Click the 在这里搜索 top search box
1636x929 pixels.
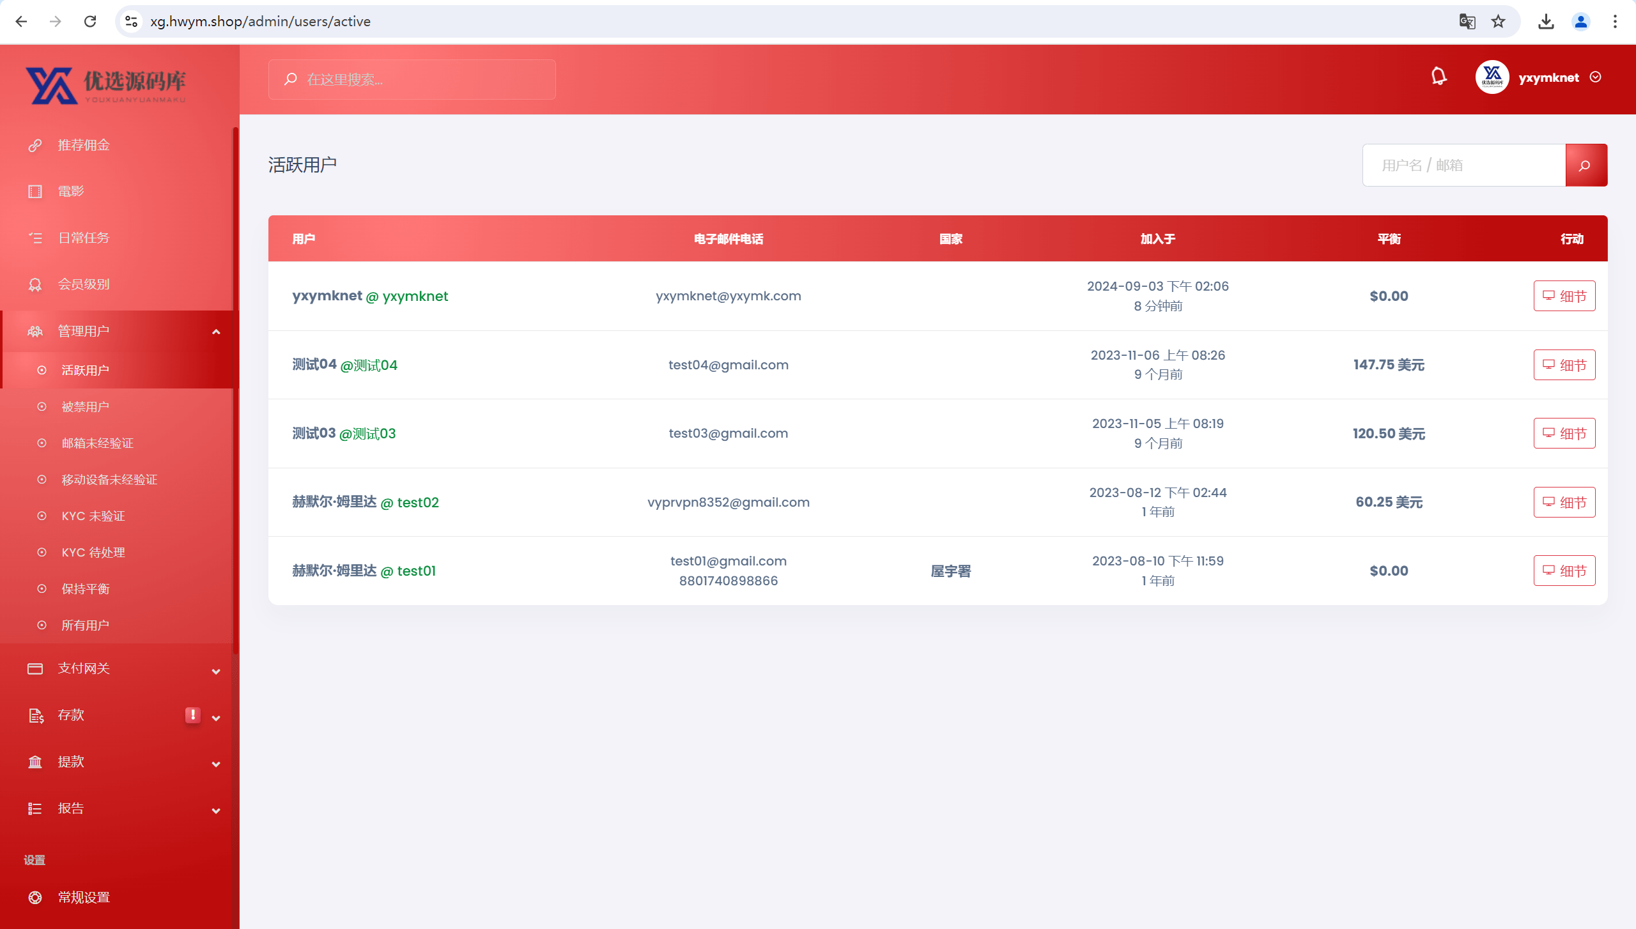pos(412,79)
